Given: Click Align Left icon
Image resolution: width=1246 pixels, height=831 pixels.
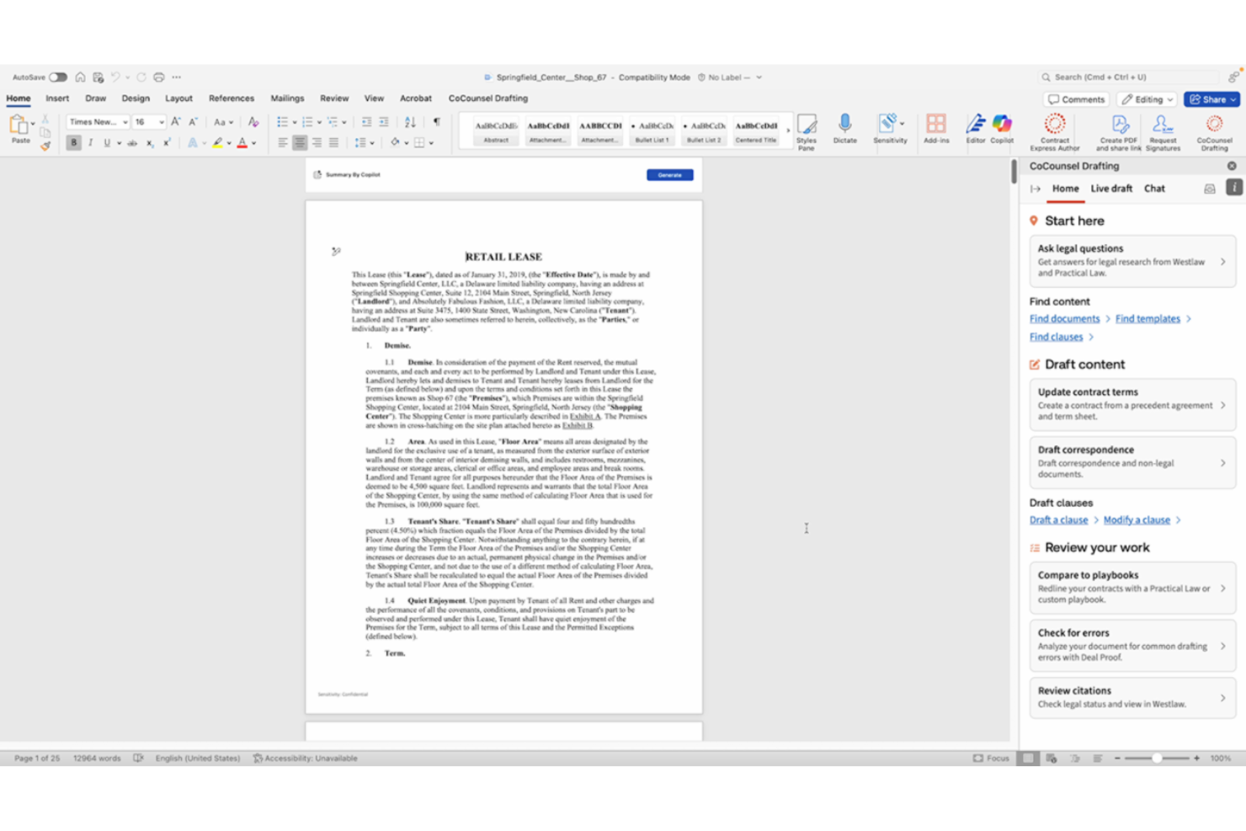Looking at the screenshot, I should pos(283,143).
